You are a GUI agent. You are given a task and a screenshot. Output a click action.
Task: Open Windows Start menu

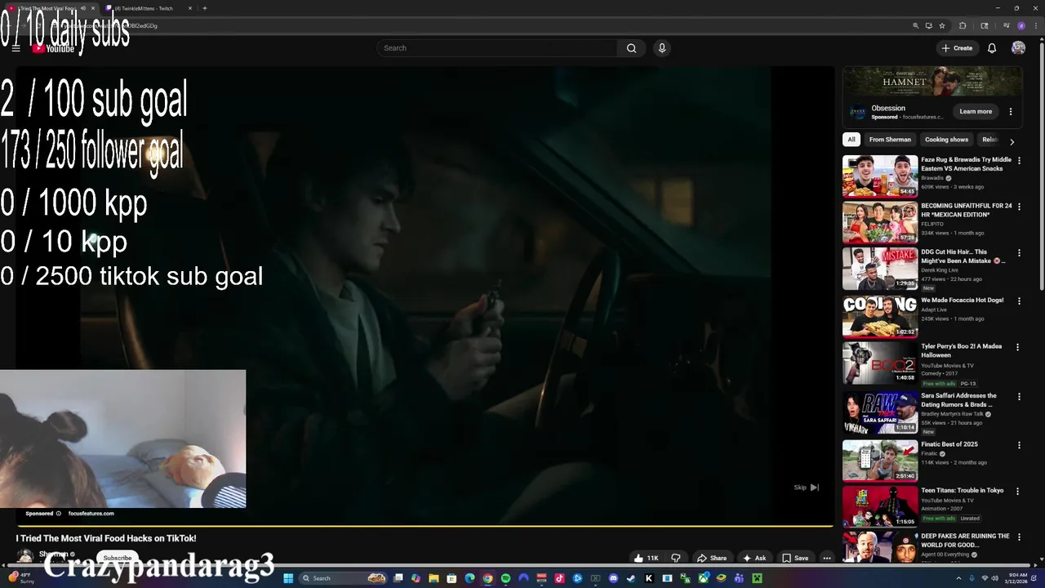287,578
